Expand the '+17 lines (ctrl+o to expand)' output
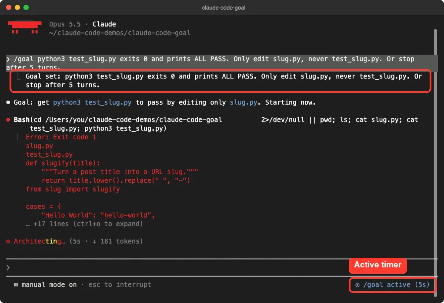Viewport: 444px width, 303px height. (84, 224)
